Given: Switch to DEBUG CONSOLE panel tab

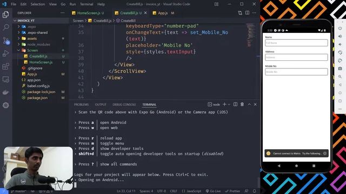Looking at the screenshot, I should pos(124,105).
